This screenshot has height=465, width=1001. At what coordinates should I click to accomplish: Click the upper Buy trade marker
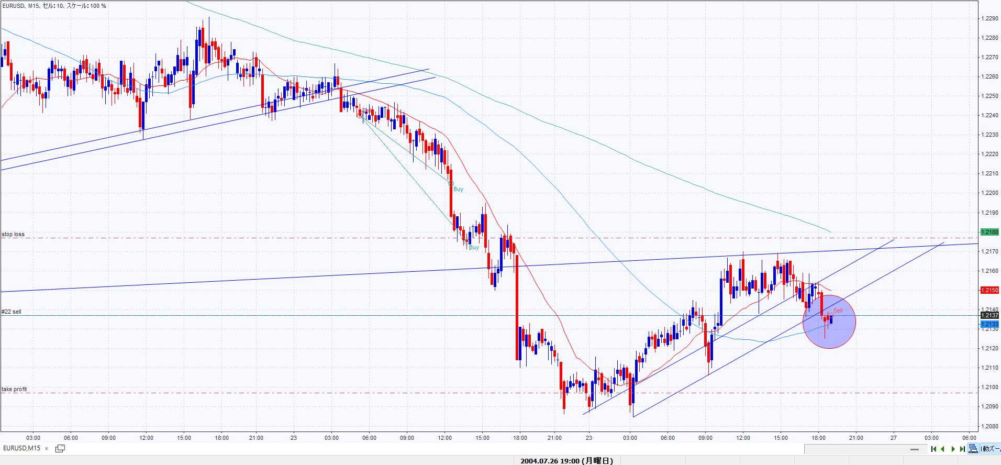(458, 189)
